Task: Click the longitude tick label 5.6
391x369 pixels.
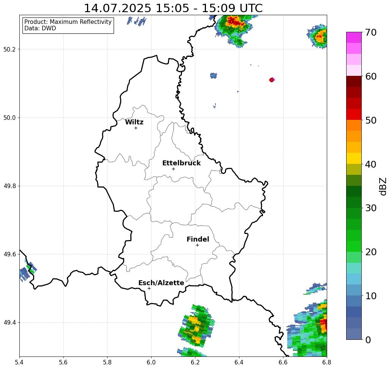Action: coord(63,363)
